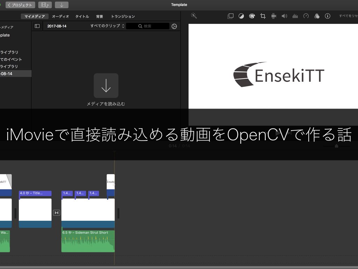Open the タイトル tab
358x269 pixels.
coord(82,16)
